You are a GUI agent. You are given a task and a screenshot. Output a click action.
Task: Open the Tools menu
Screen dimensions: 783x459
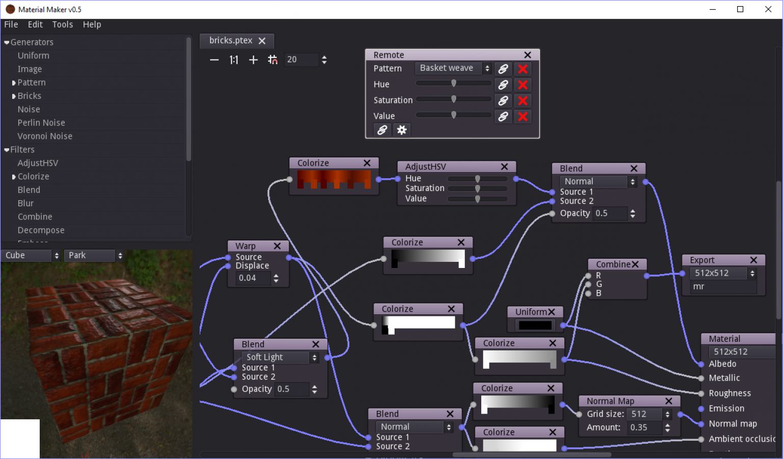pos(62,24)
